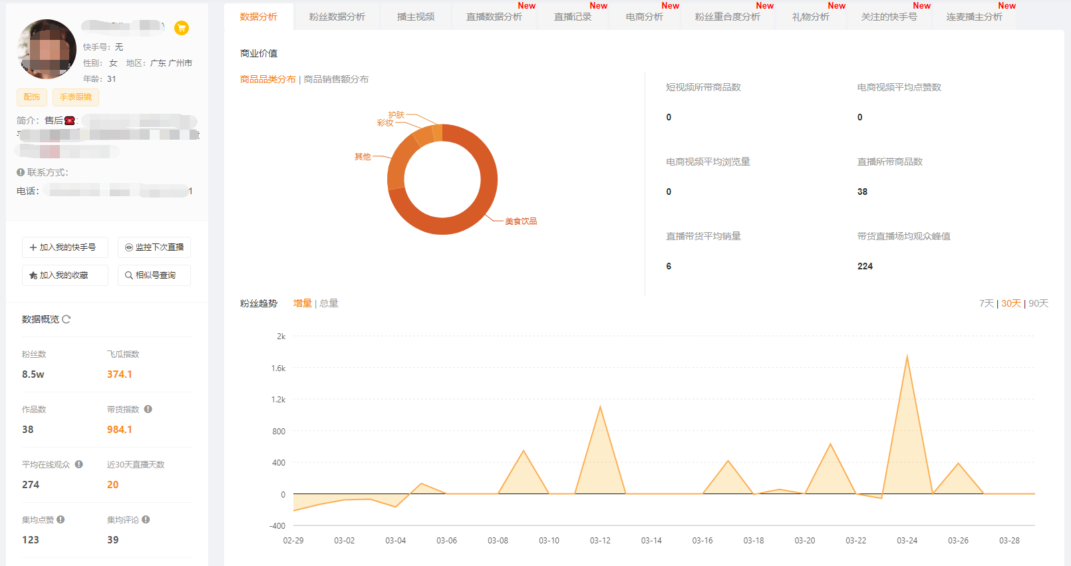This screenshot has height=566, width=1071.
Task: Select the 数据分析 tab
Action: pyautogui.click(x=259, y=17)
